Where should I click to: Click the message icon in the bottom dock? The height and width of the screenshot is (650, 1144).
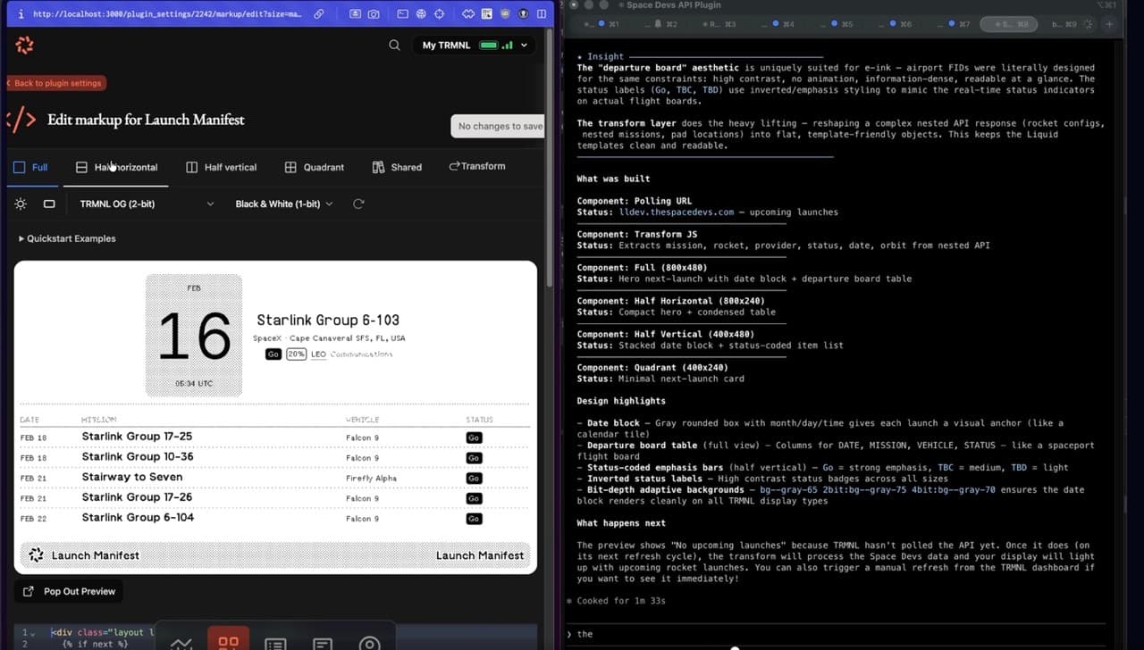click(323, 643)
